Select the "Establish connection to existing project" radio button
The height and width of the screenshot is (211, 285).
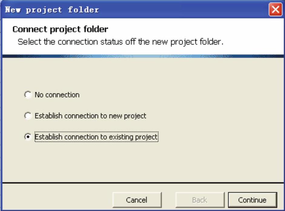tap(28, 137)
